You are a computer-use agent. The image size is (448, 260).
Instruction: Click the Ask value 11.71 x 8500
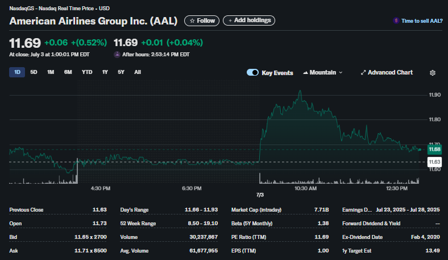tap(90, 250)
